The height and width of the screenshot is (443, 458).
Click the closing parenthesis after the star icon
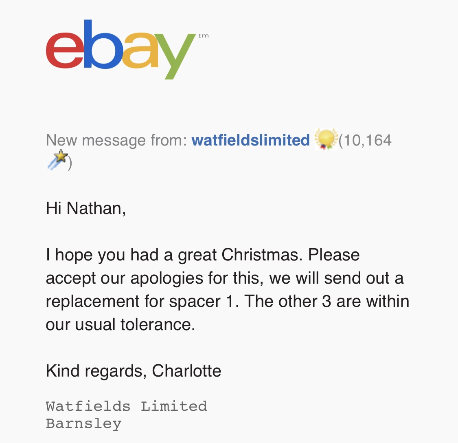(x=70, y=163)
